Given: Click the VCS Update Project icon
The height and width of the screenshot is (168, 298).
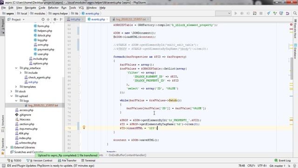Looking at the screenshot, I should click(268, 14).
